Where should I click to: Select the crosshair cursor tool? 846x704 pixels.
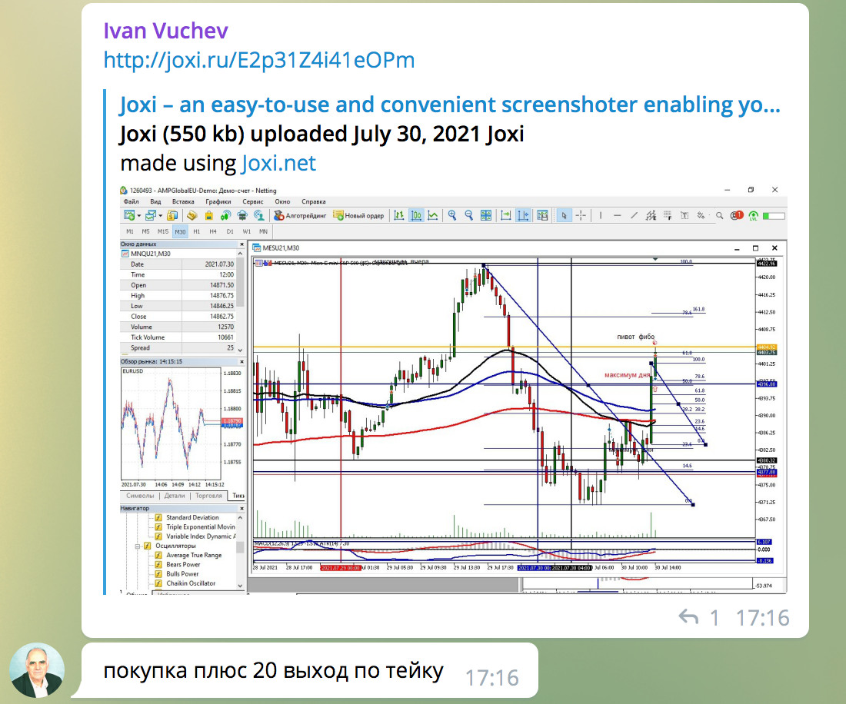point(581,216)
